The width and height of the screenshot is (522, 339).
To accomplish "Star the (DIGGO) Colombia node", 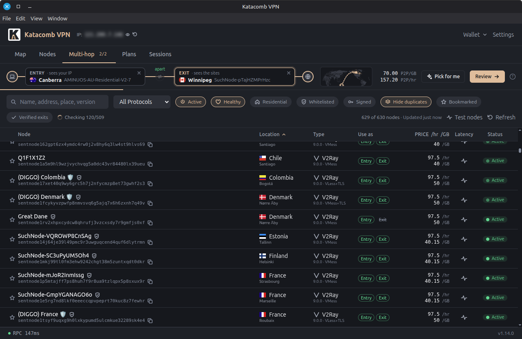I will [x=12, y=181].
